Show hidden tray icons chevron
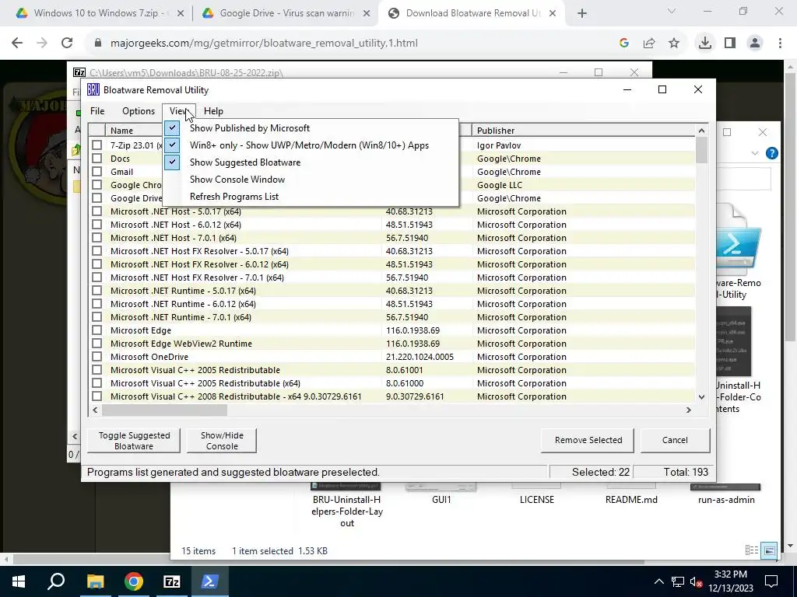 pos(658,581)
